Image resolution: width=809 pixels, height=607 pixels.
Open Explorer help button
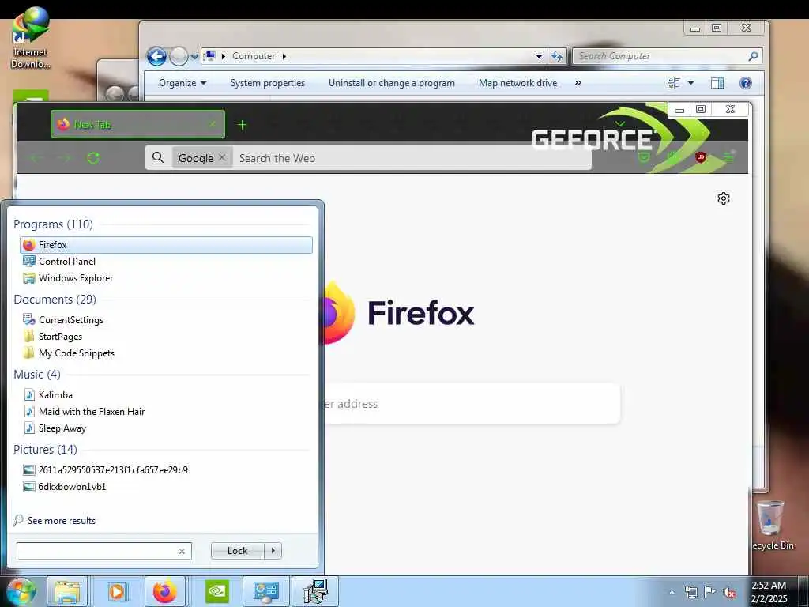pyautogui.click(x=745, y=82)
